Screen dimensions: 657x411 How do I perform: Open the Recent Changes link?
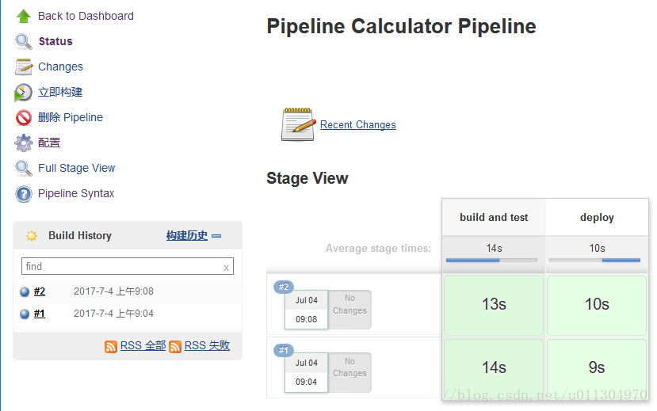(358, 124)
